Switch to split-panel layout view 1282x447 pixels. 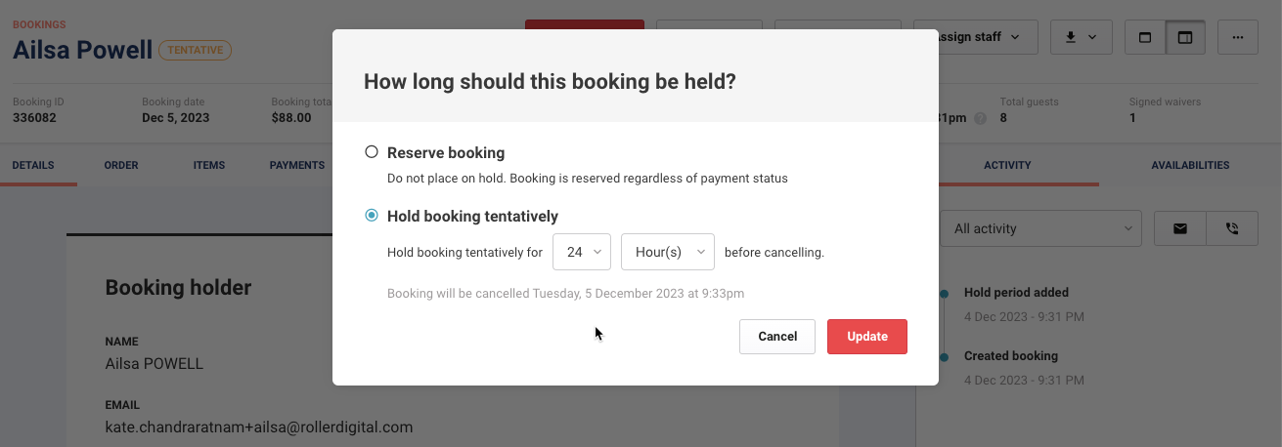[1185, 37]
